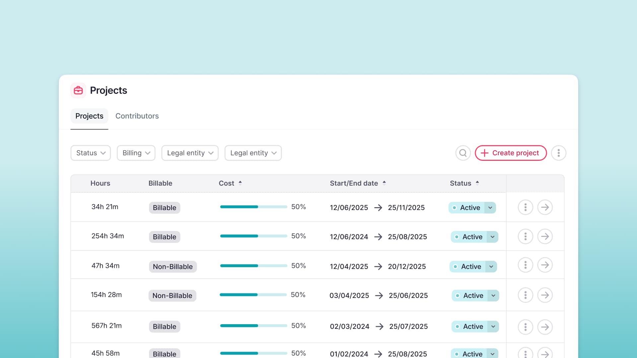637x358 pixels.
Task: Click the red briefcase Projects icon
Action: click(x=78, y=90)
